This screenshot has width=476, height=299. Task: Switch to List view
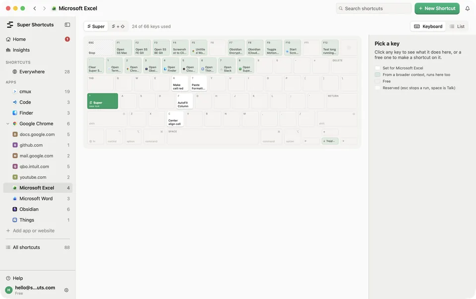457,26
